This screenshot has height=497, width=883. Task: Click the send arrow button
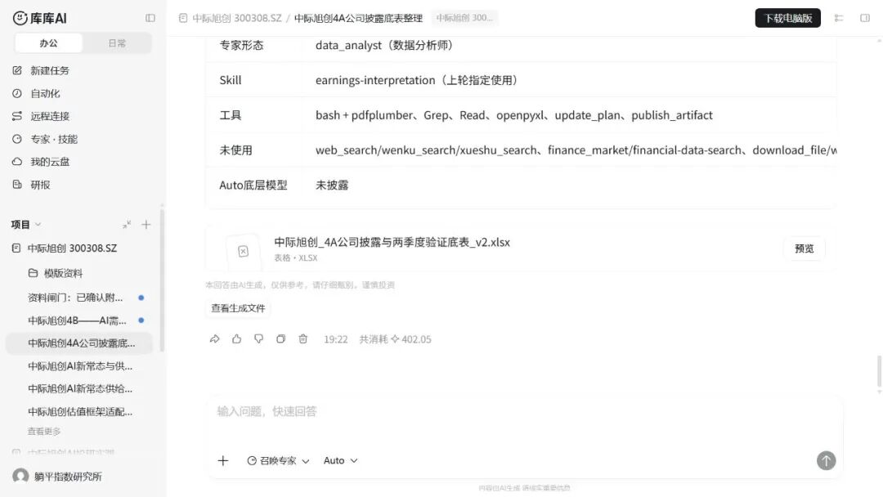point(826,460)
